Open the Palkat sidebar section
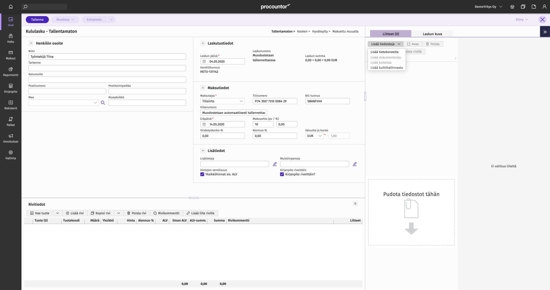Viewport: 550px width, 290px height. pos(11,121)
